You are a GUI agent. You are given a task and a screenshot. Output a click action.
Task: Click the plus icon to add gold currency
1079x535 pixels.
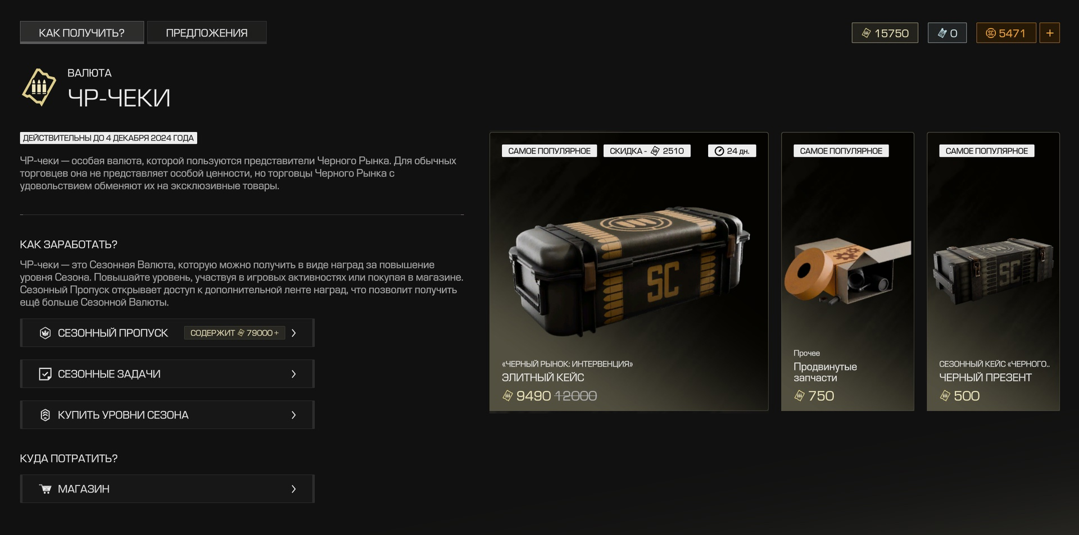1049,33
